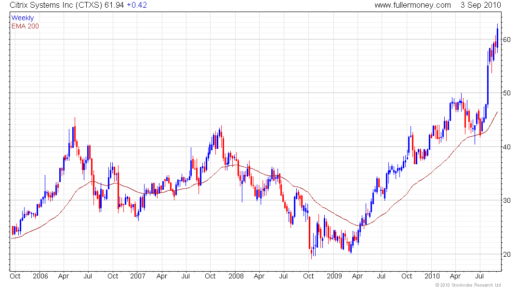Click the 40 price axis label
The image size is (530, 289).
pos(507,147)
